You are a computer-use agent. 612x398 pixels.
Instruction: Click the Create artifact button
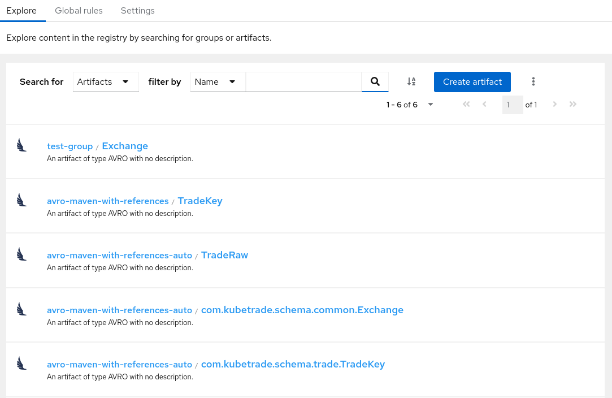(x=472, y=81)
